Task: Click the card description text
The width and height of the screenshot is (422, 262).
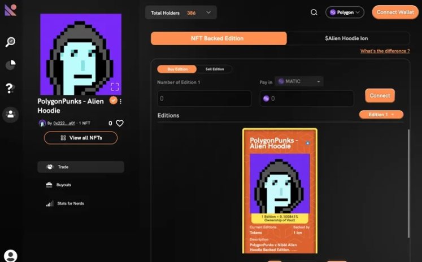Action: [273, 247]
